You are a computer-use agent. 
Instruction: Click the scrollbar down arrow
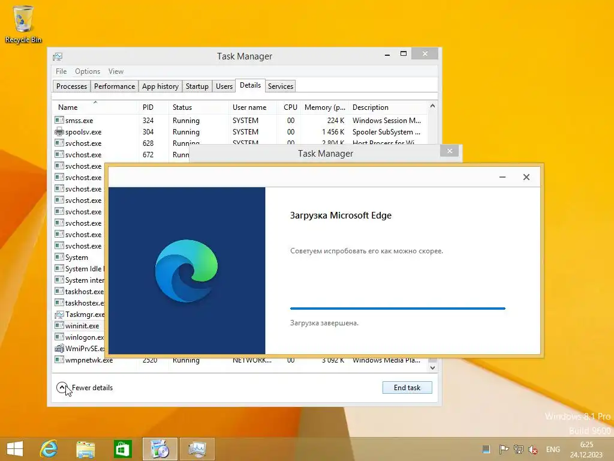coord(432,368)
